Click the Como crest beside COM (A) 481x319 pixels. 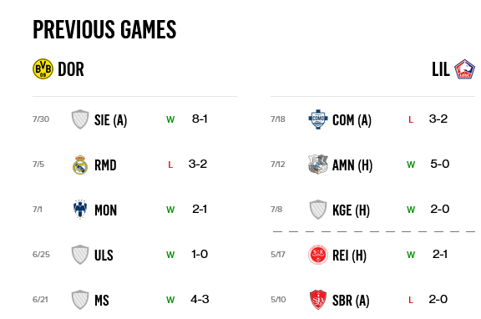tap(318, 119)
